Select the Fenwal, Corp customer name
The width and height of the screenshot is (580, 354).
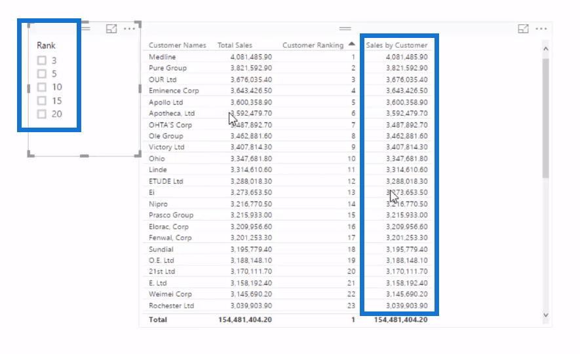click(170, 238)
